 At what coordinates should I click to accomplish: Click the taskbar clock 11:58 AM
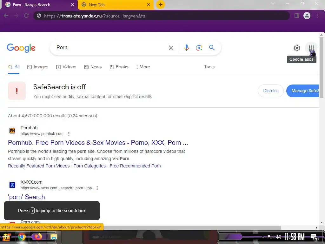[294, 237]
